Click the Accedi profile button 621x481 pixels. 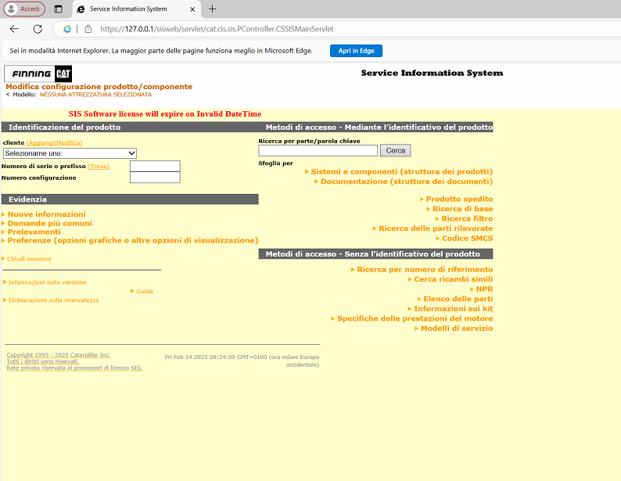(24, 9)
